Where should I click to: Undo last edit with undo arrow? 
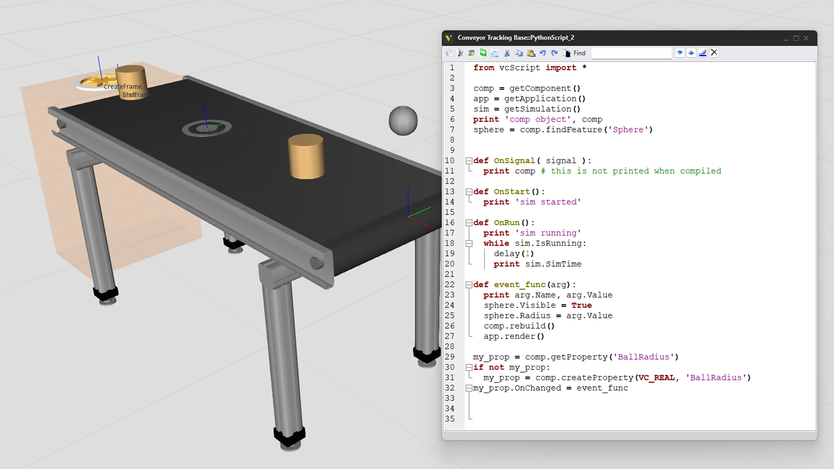click(x=543, y=53)
